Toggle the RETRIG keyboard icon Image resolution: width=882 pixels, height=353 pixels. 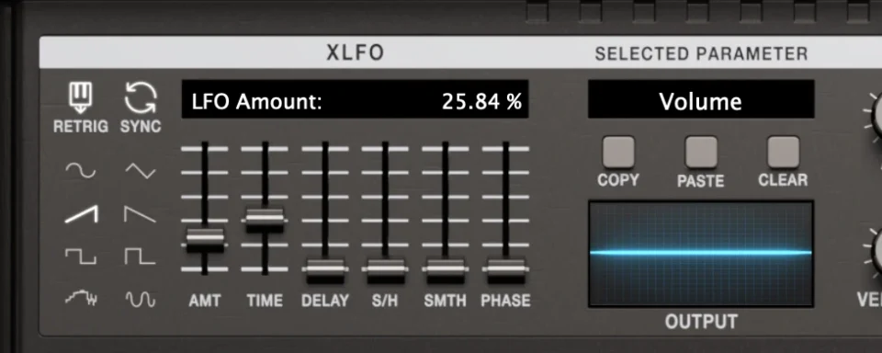click(x=81, y=97)
